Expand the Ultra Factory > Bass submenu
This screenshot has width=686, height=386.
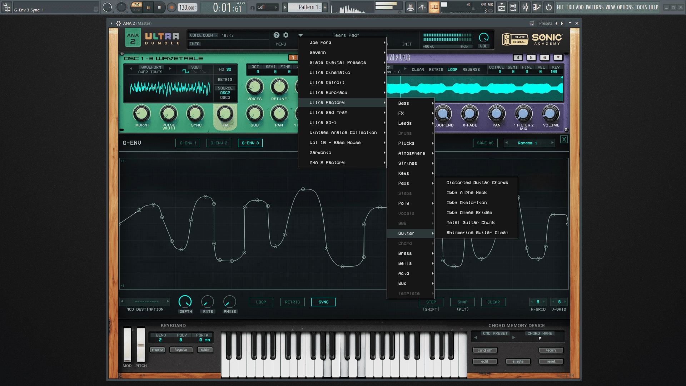tap(411, 103)
